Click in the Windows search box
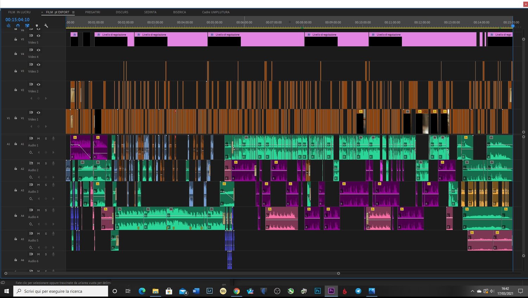Screen dimensions: 528x298 click(x=61, y=291)
